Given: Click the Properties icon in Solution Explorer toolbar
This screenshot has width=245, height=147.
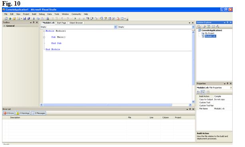Looking at the screenshot, I should pos(199,26).
